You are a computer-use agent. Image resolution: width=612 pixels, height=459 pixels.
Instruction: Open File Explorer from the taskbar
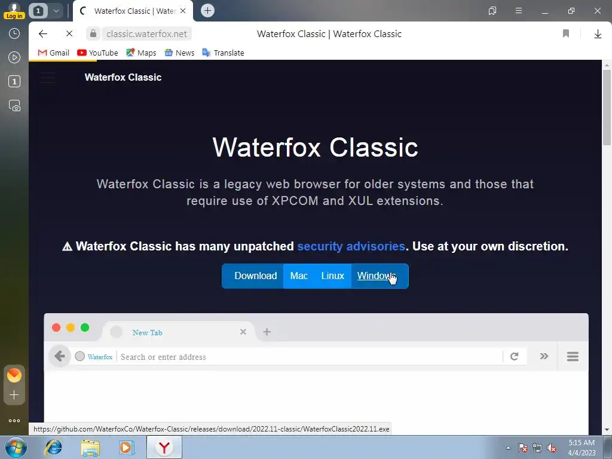[90, 448]
